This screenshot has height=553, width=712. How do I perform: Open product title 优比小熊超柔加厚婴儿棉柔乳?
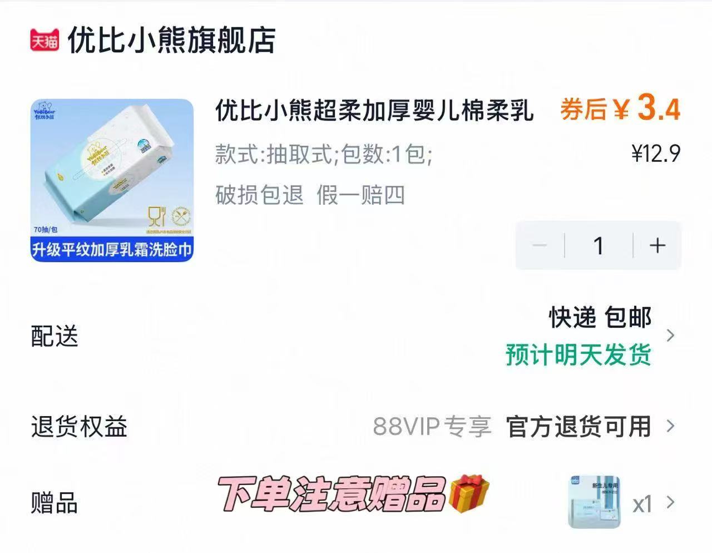click(x=374, y=110)
